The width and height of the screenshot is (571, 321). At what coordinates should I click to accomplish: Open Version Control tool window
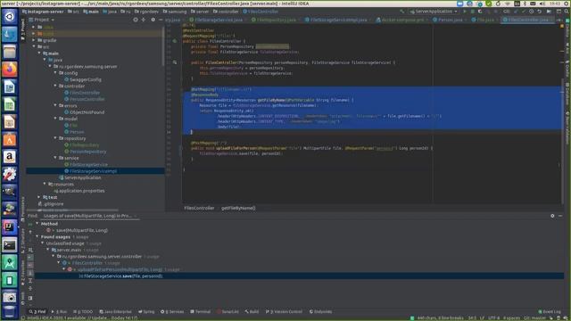pyautogui.click(x=284, y=312)
